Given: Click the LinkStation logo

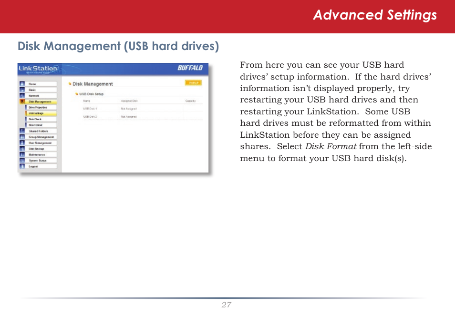Looking at the screenshot, I should coord(38,69).
